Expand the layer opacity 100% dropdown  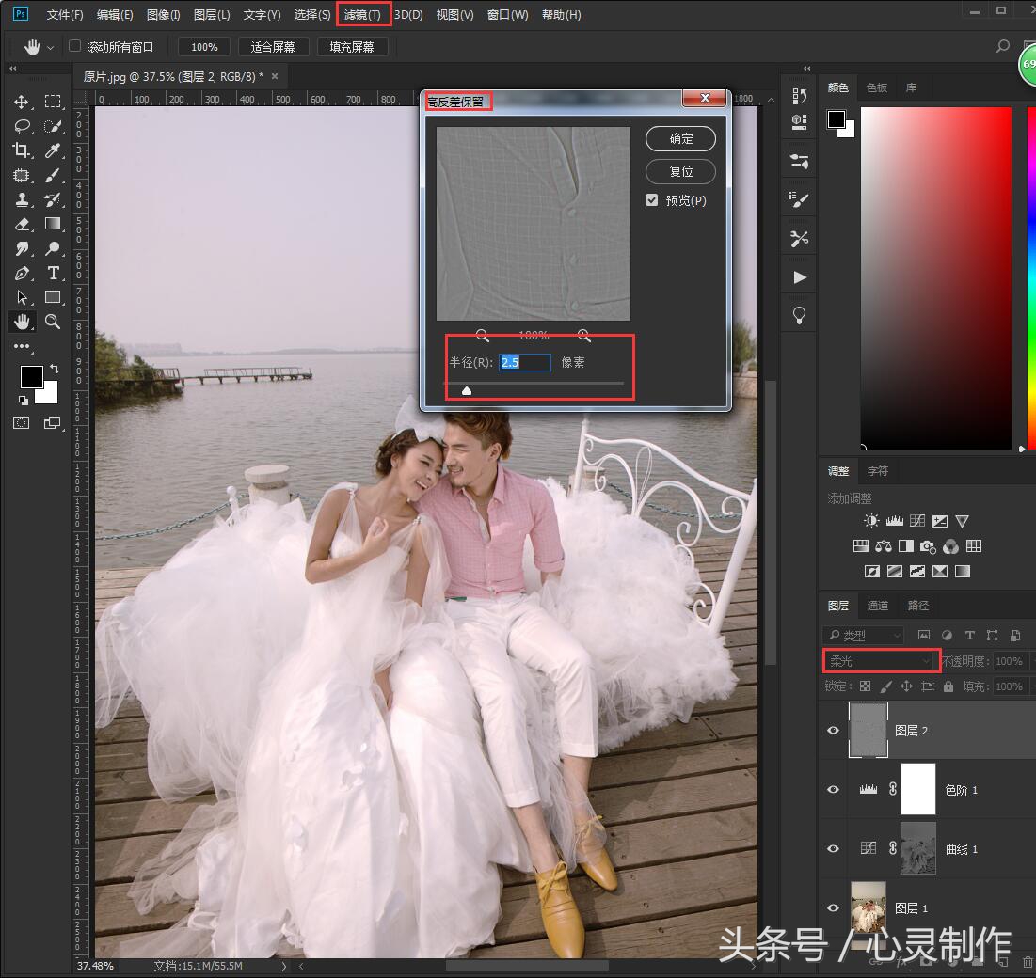point(1031,661)
